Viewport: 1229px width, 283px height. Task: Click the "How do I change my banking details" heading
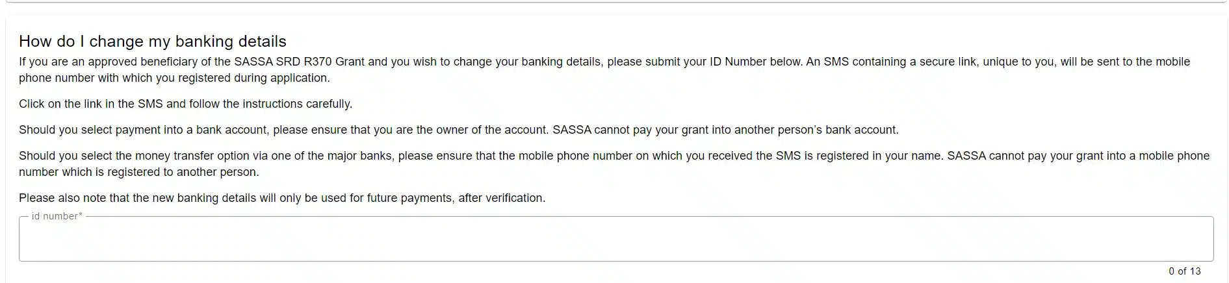click(x=153, y=42)
